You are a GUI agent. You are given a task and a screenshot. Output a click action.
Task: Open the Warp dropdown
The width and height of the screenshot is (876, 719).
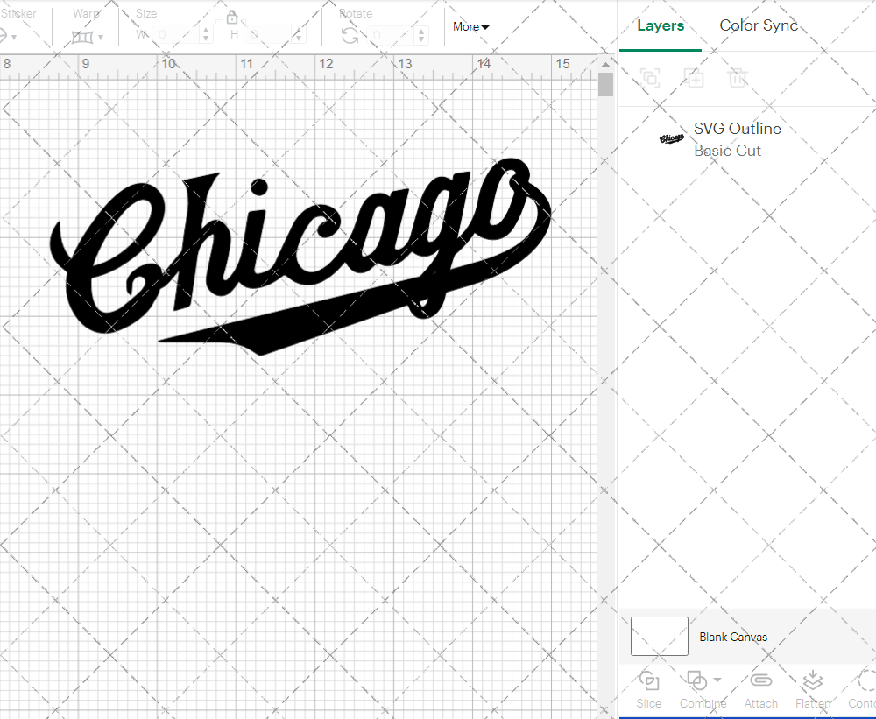pos(88,37)
